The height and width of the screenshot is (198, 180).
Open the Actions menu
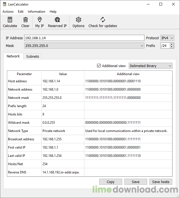tap(8, 12)
